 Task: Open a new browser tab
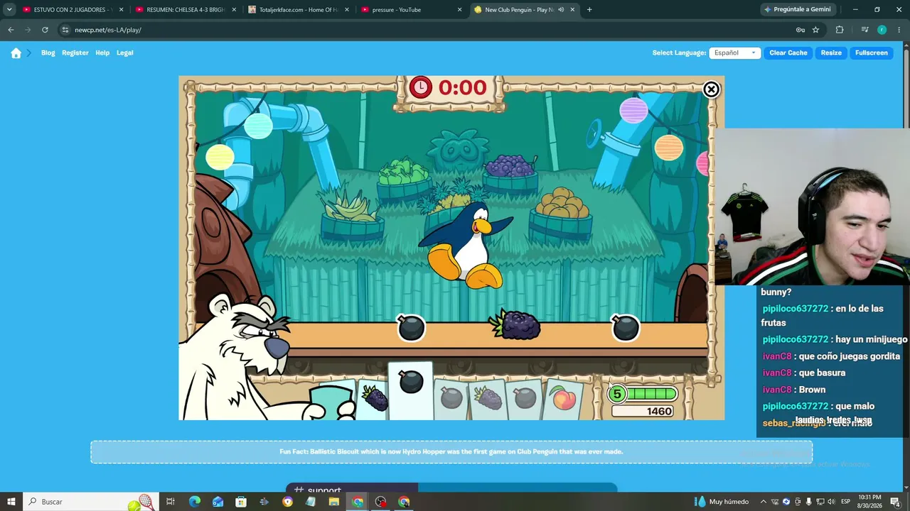(589, 10)
